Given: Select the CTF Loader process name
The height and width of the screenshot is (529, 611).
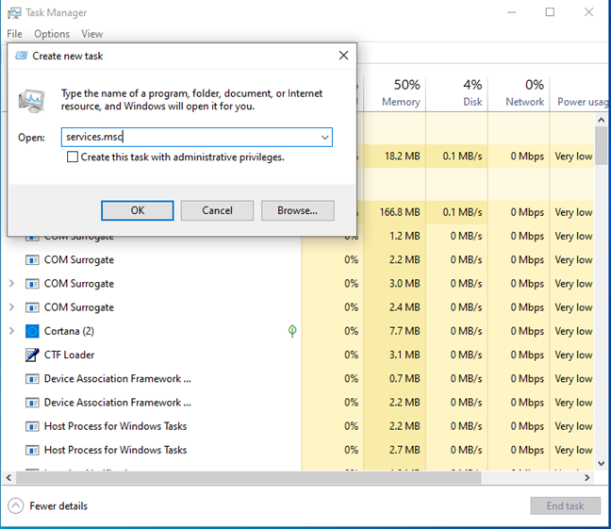Looking at the screenshot, I should coord(70,355).
